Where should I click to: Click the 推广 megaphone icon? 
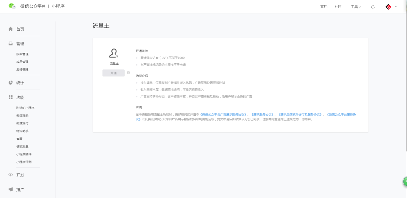coord(11,190)
